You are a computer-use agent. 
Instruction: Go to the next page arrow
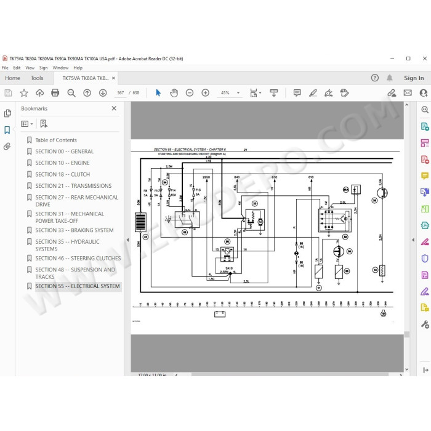(x=103, y=93)
